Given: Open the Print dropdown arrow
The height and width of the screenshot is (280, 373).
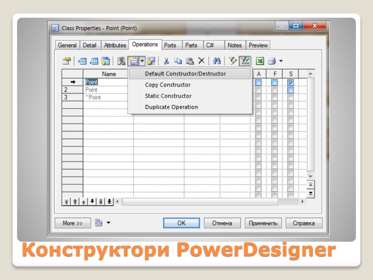Looking at the screenshot, I should click(x=281, y=61).
